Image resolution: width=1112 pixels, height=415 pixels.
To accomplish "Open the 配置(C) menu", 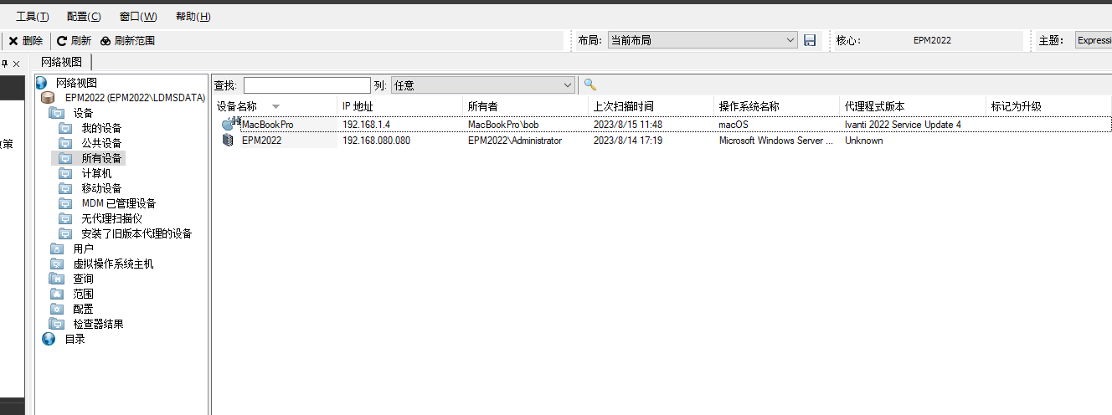I will (84, 17).
